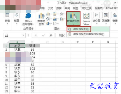The image size is (121, 94).
Task: Switch to the 加载项 tab
Action: point(99,8)
